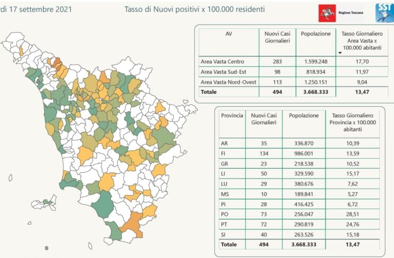Click rate value 9,04
This screenshot has width=394, height=258.
[362, 82]
